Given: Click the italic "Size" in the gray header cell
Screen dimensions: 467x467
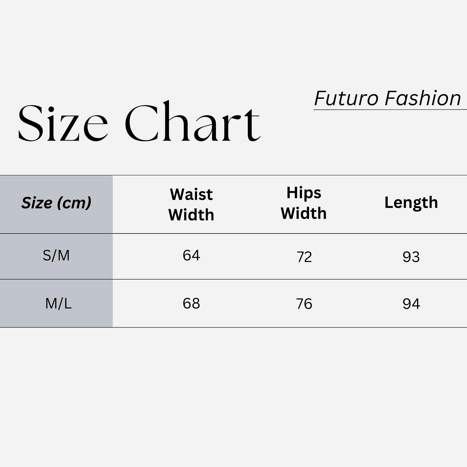Looking at the screenshot, I should pyautogui.click(x=37, y=203).
